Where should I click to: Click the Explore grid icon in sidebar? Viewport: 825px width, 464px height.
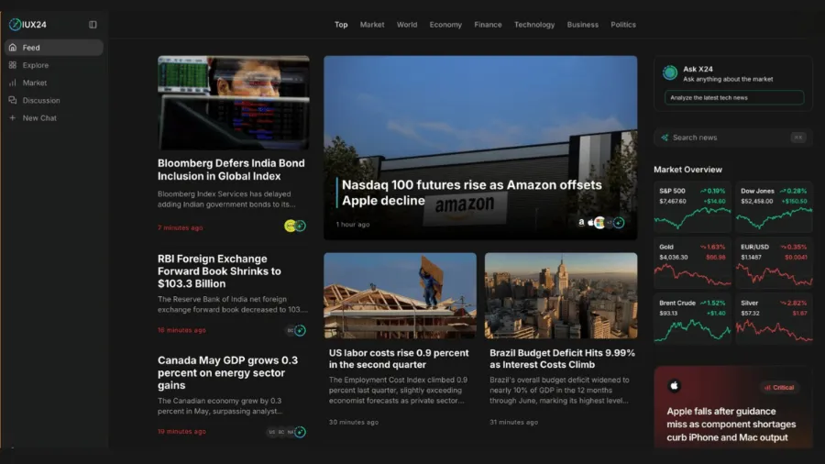pos(13,65)
